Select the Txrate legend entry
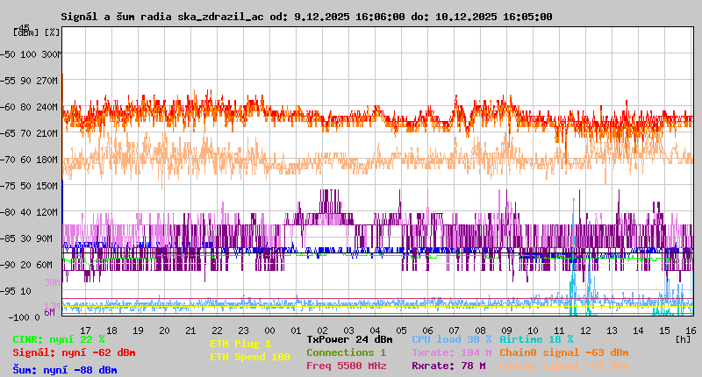The image size is (702, 377). coord(451,352)
